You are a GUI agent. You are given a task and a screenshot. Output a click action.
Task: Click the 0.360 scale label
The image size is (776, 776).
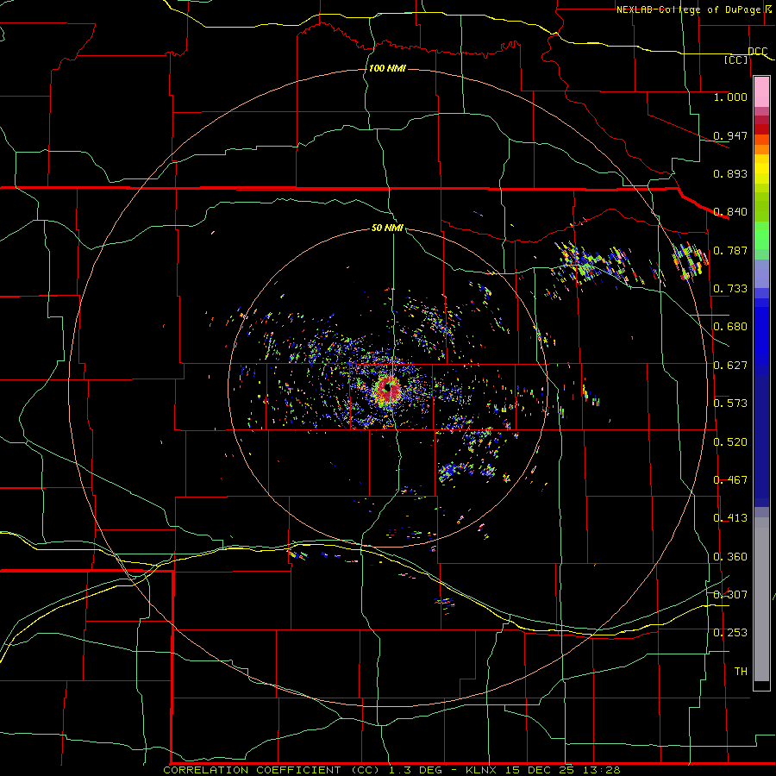(x=730, y=557)
